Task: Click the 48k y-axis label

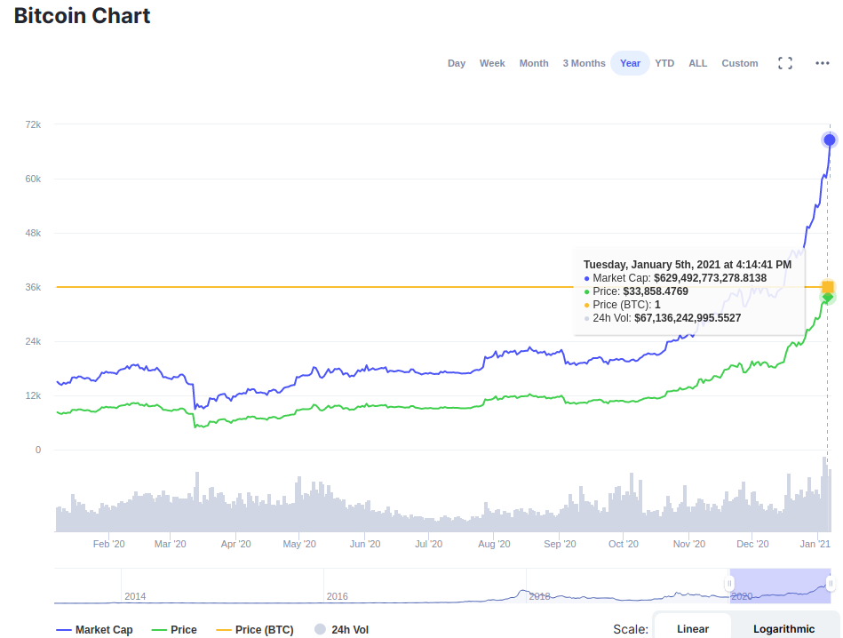Action: pyautogui.click(x=33, y=234)
